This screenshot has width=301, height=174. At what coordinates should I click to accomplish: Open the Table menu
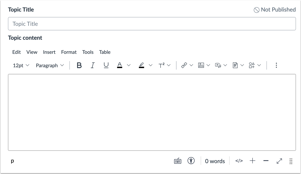105,52
